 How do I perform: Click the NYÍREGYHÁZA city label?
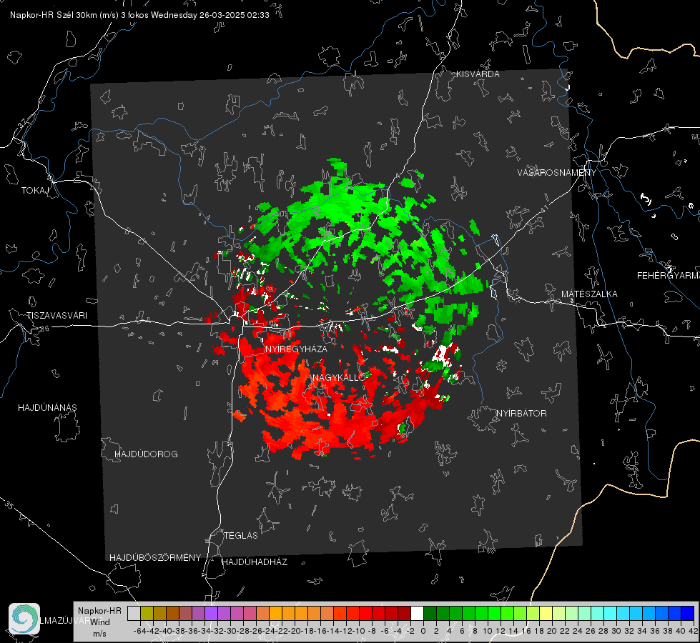click(x=296, y=349)
